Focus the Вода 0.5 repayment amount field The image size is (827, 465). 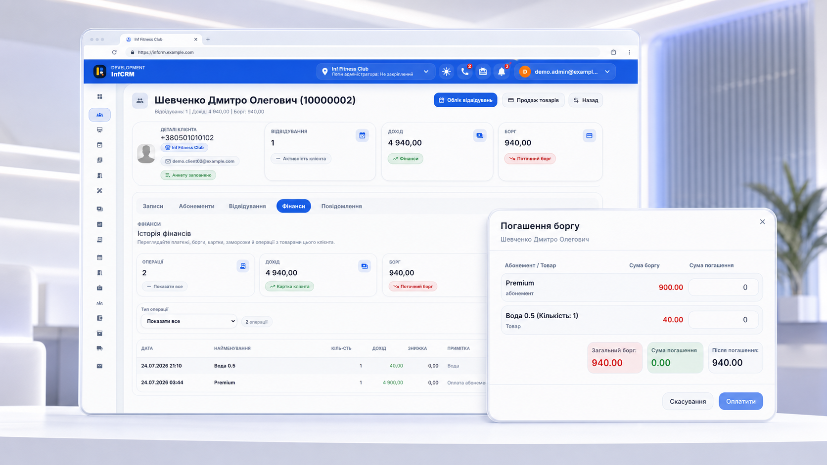[x=724, y=320]
